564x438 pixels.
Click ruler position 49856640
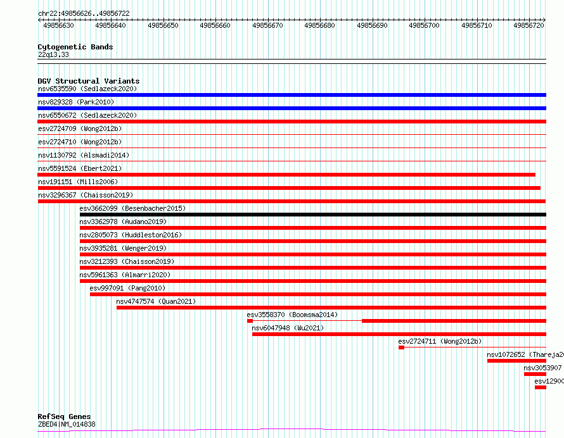[x=110, y=25]
